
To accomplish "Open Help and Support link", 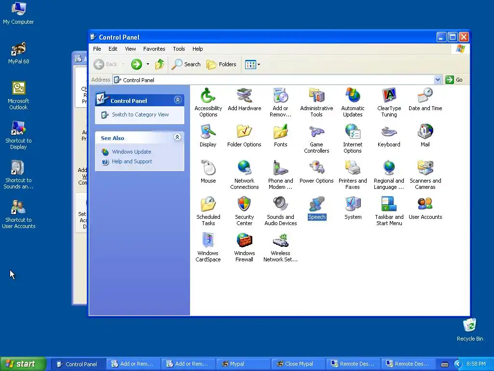I will pos(132,161).
